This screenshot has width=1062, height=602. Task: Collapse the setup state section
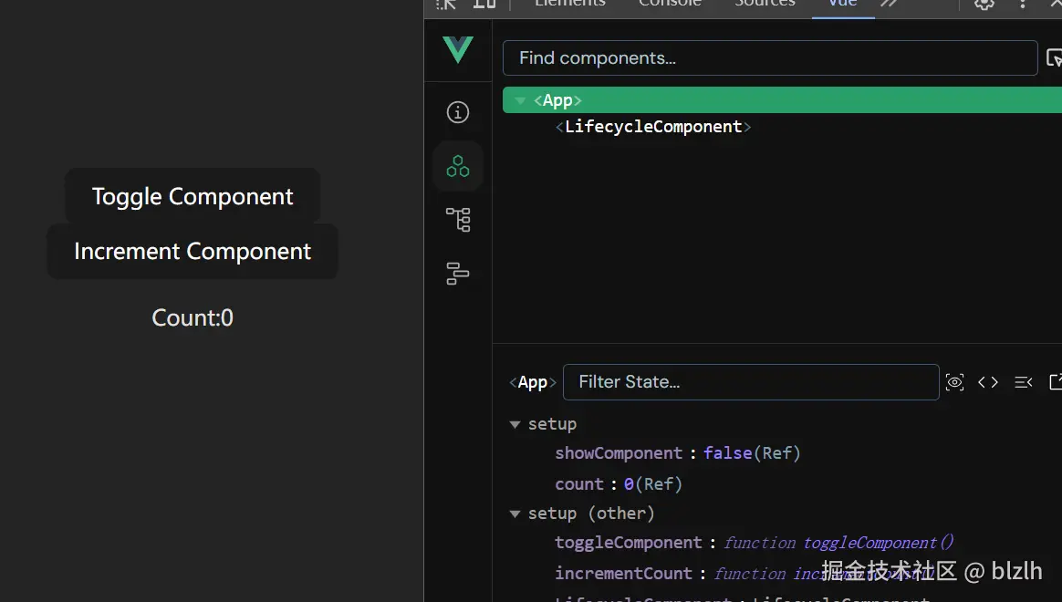(x=515, y=424)
